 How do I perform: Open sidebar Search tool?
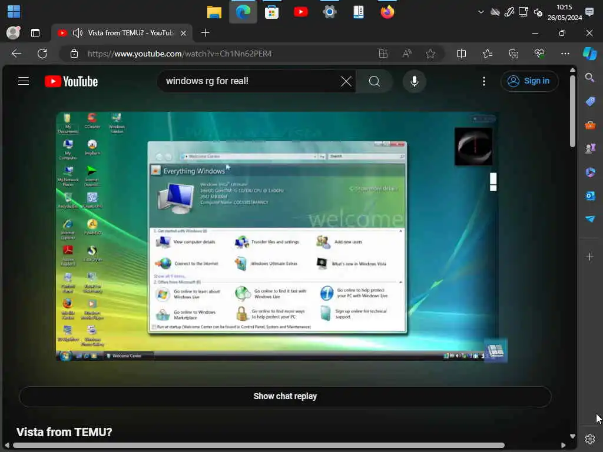pyautogui.click(x=589, y=78)
